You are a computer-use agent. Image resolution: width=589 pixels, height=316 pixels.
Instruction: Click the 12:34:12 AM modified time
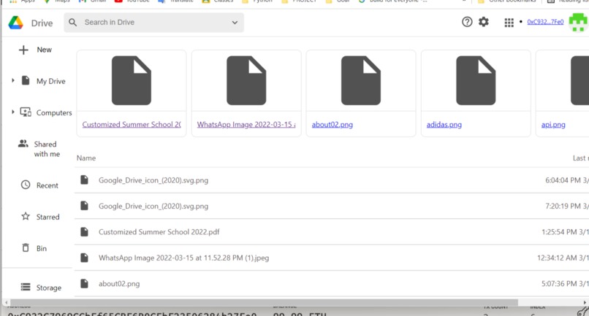[563, 258]
